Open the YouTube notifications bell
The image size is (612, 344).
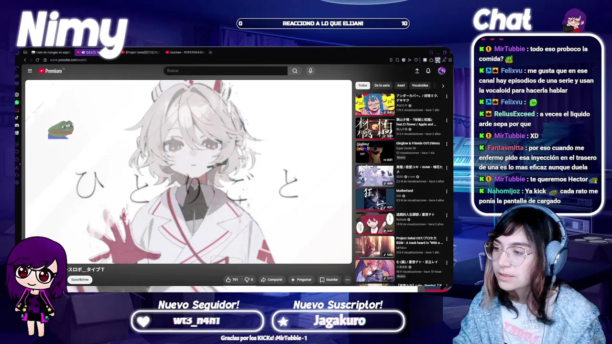[428, 71]
